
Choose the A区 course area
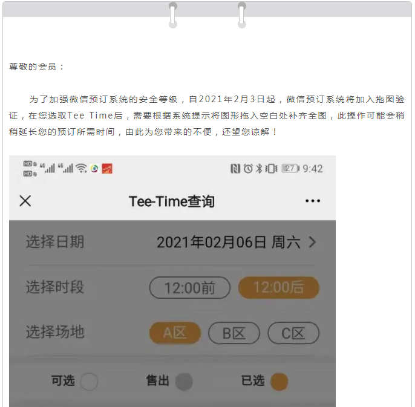point(175,333)
